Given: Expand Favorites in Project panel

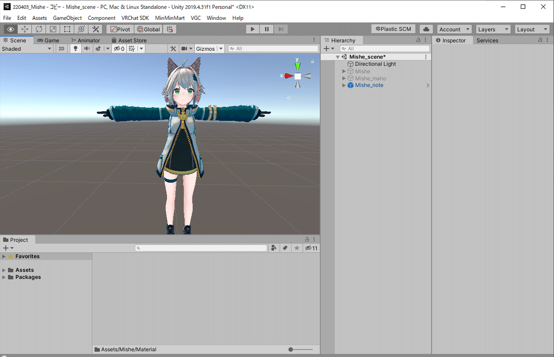Looking at the screenshot, I should pyautogui.click(x=4, y=256).
